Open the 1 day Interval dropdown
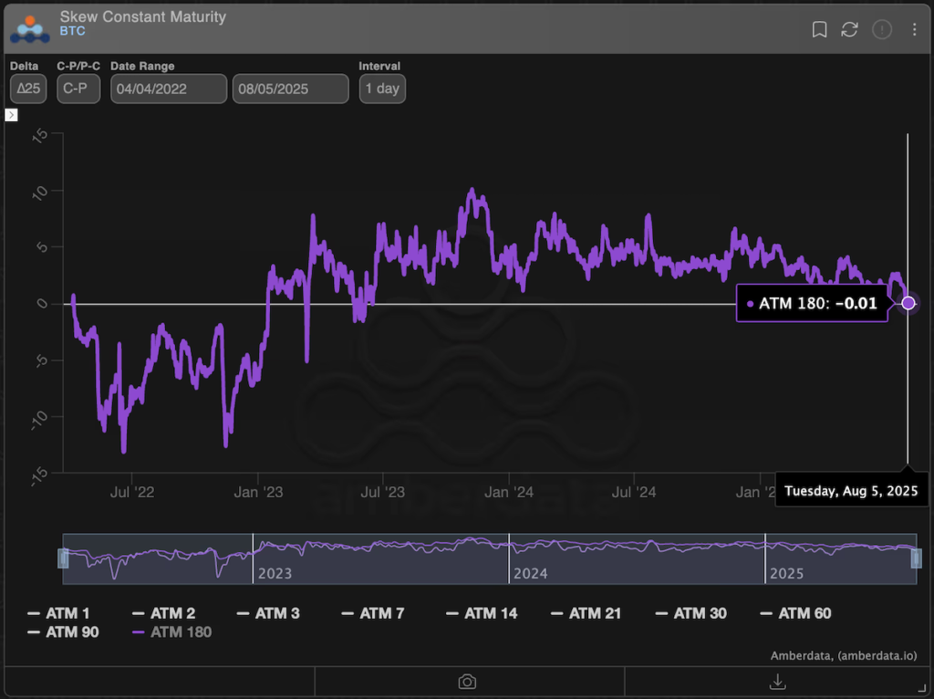The image size is (934, 699). (x=382, y=89)
